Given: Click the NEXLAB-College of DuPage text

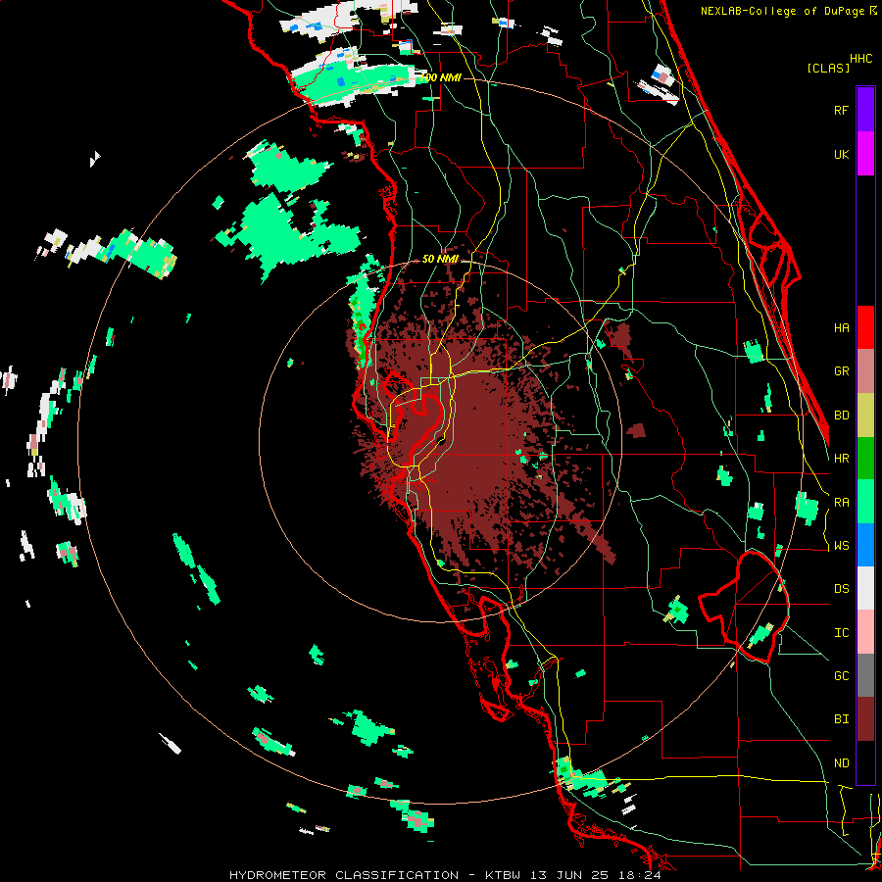Looking at the screenshot, I should pyautogui.click(x=783, y=11).
